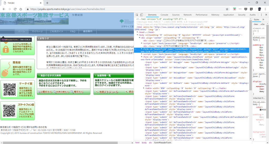The image size is (269, 144).
Task: Click the ケータイ版 QR code image
Action: [10, 89]
